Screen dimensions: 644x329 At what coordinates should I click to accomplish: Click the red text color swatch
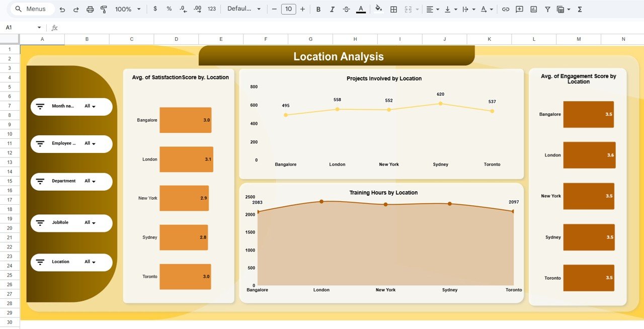[361, 9]
